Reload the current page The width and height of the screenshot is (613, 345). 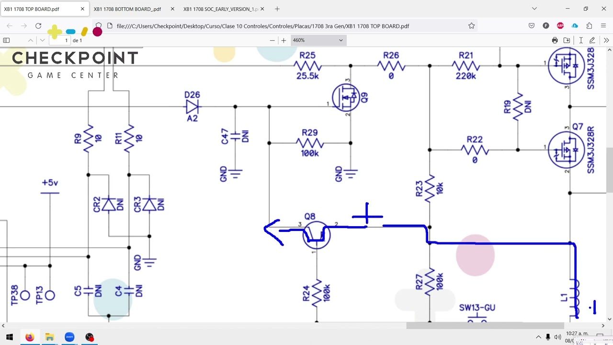[38, 26]
